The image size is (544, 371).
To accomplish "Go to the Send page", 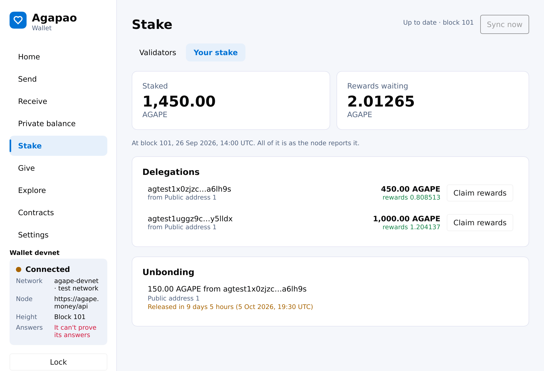I will coord(58,79).
